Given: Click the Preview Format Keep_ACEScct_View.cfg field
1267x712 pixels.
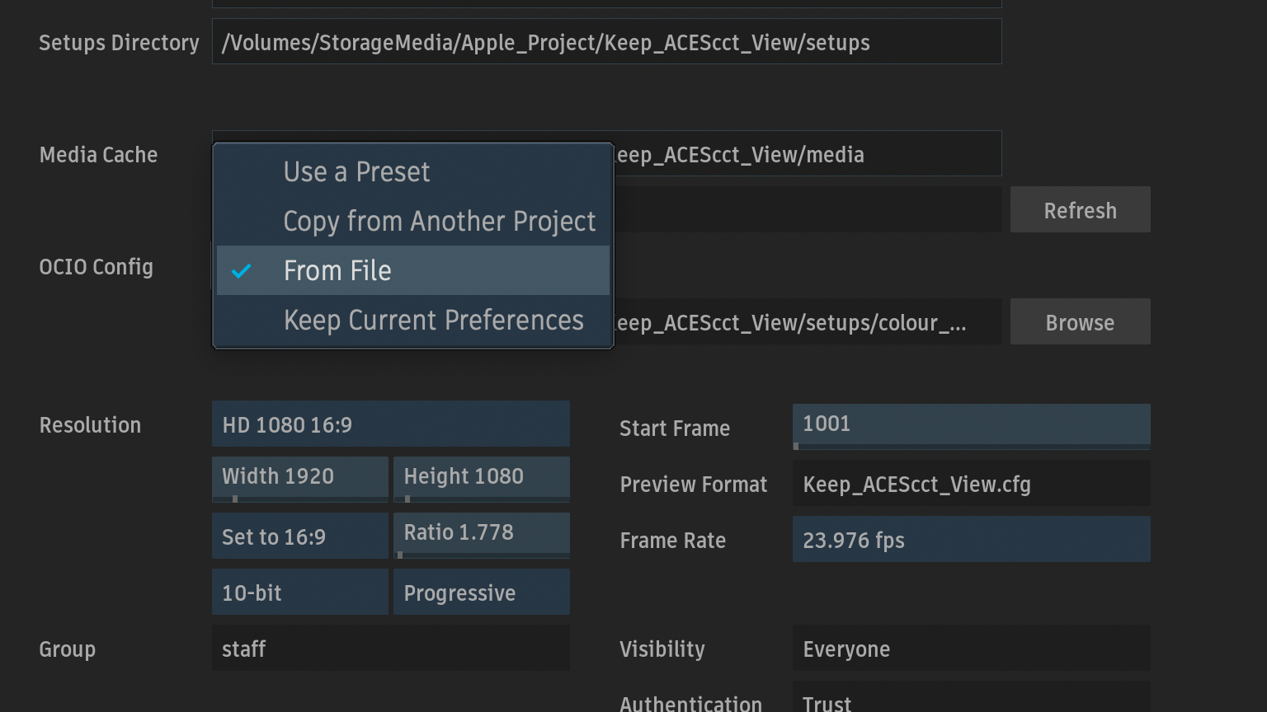Looking at the screenshot, I should pos(971,484).
